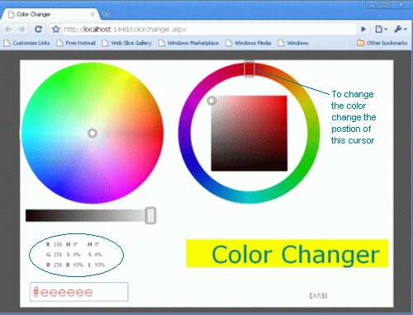Pick a color in the left color wheel
Viewport: 413px width, 315px height.
pos(93,133)
